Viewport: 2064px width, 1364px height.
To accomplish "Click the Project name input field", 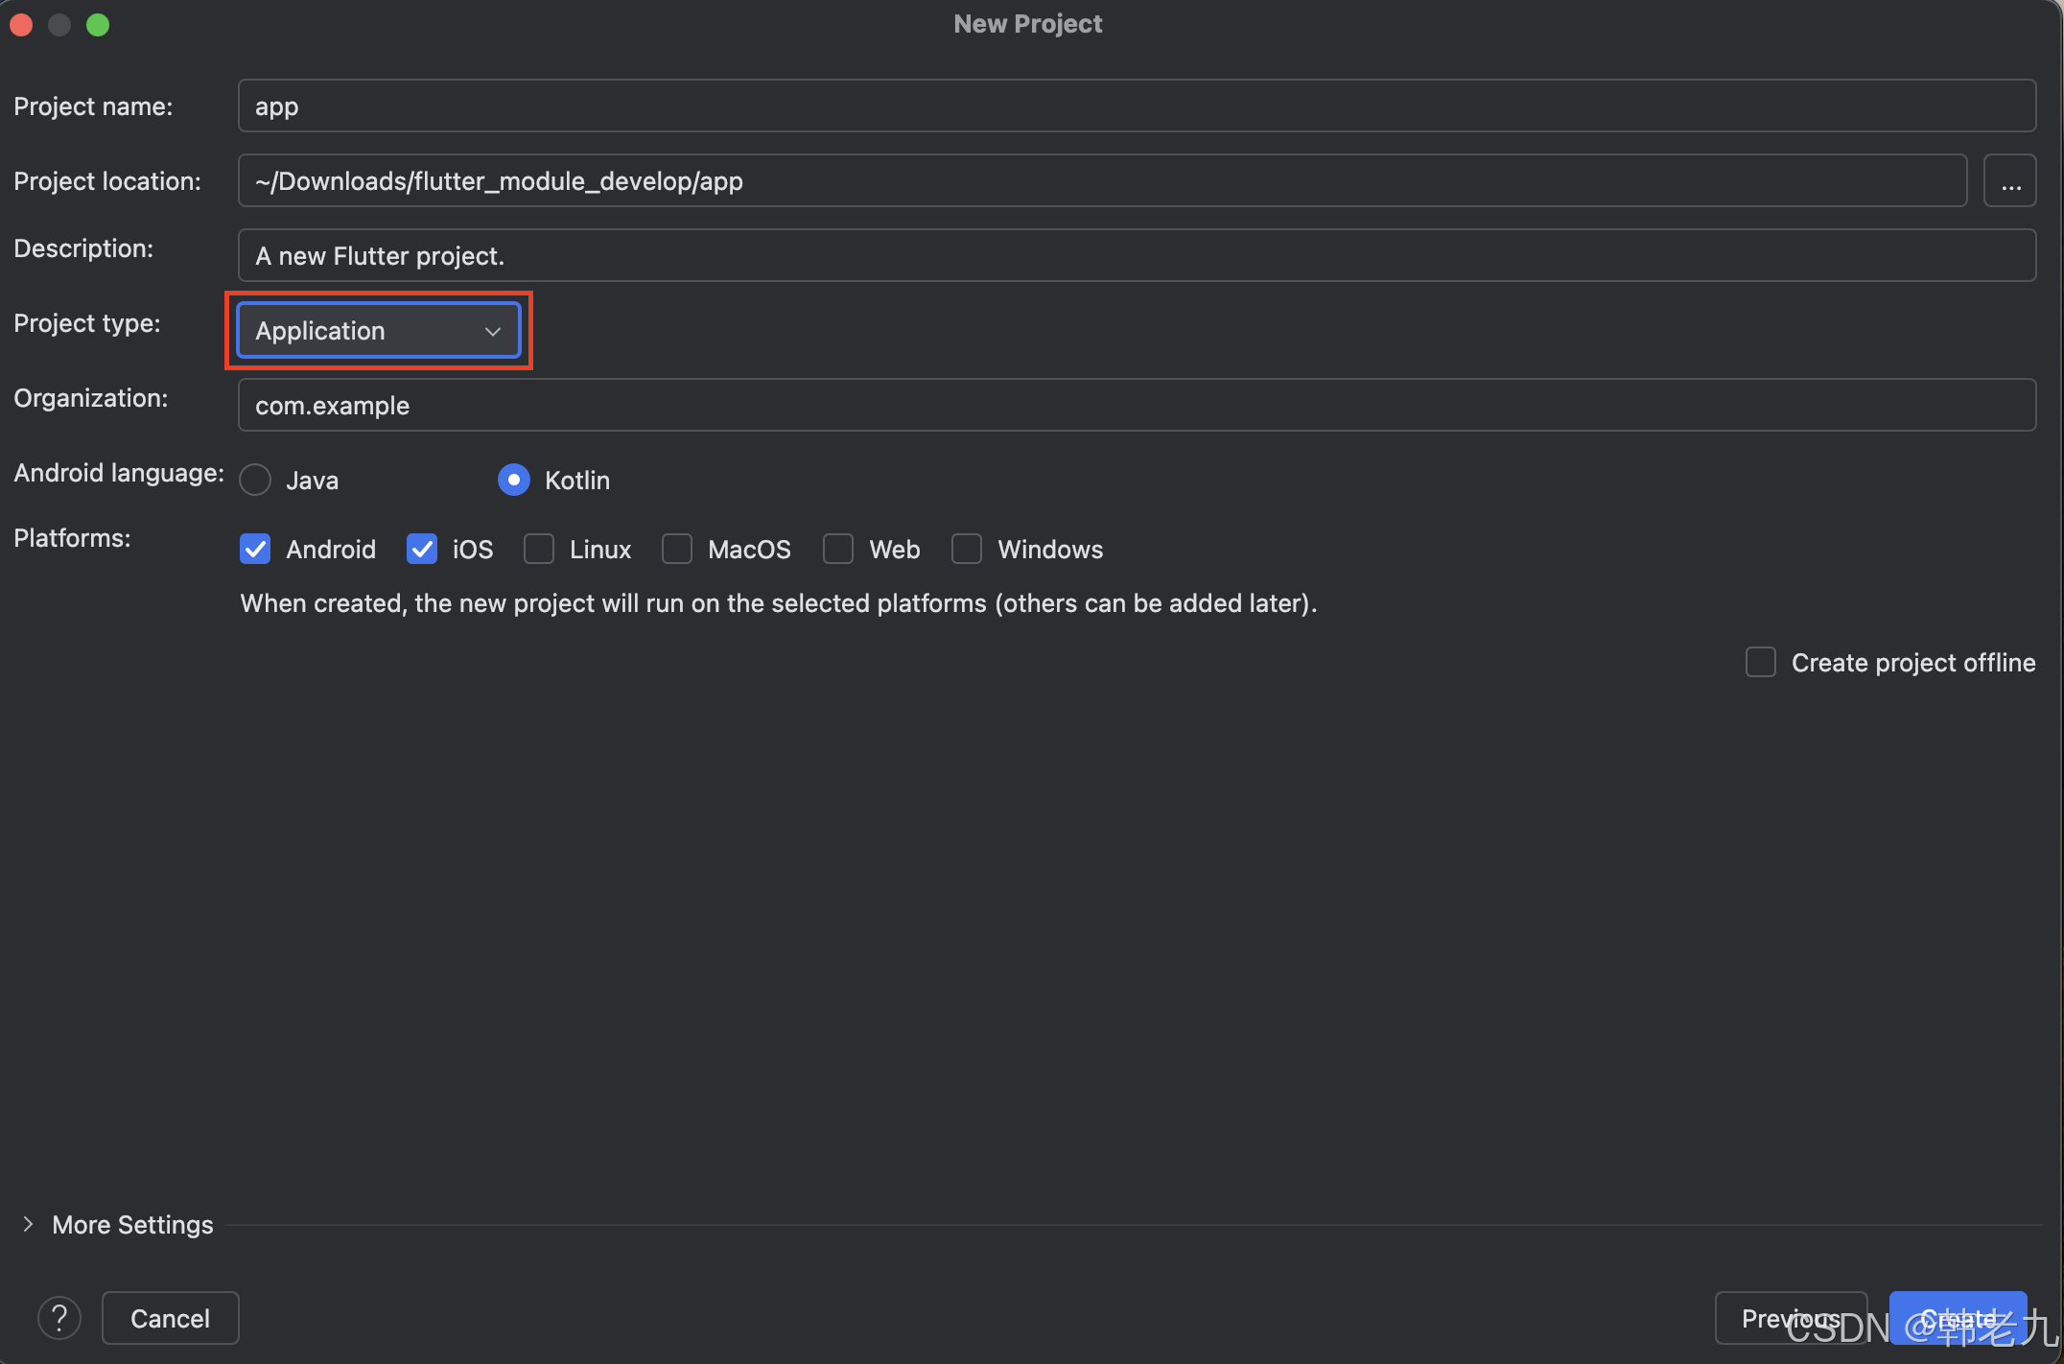I will 1137,106.
